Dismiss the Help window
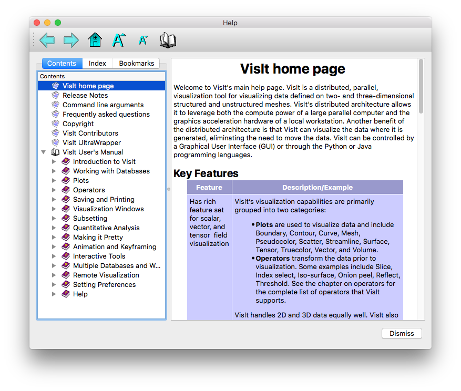The image size is (461, 391). 402,333
